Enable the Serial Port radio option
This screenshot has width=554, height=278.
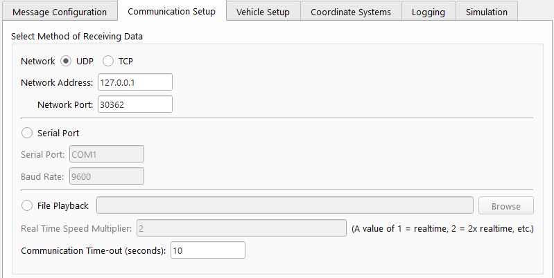(x=27, y=132)
